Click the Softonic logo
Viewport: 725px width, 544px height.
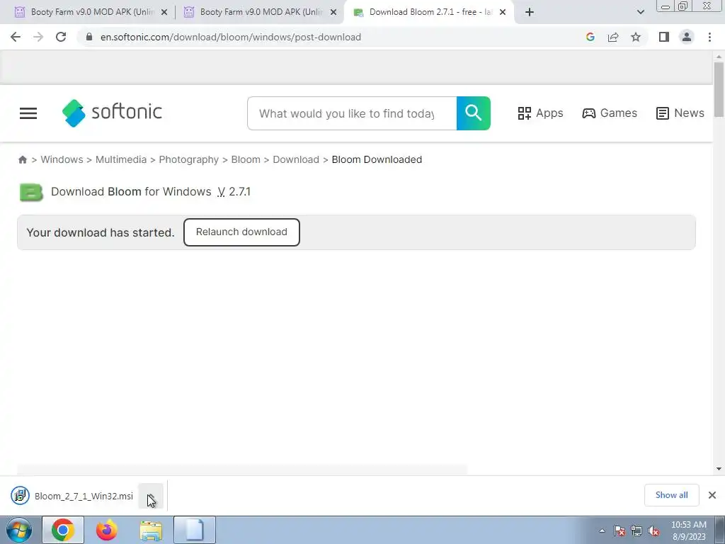(x=112, y=113)
